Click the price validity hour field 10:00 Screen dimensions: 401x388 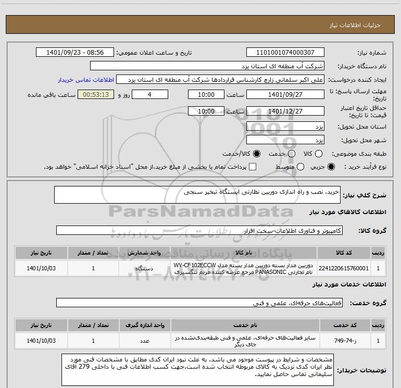click(x=206, y=111)
